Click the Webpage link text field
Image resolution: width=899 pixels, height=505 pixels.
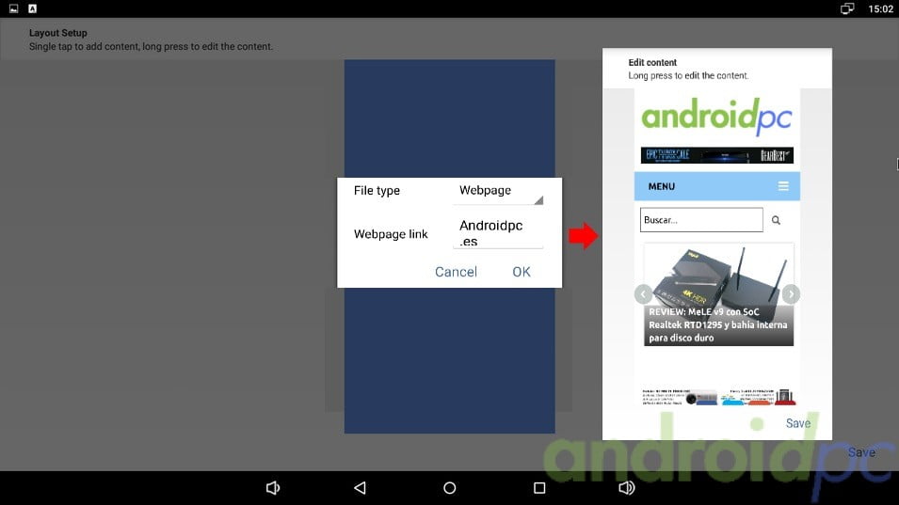498,233
